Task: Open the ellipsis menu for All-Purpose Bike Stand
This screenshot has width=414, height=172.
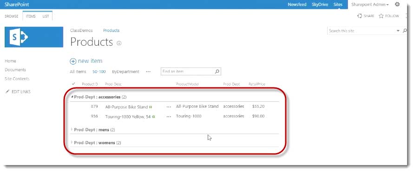Action: (x=169, y=107)
